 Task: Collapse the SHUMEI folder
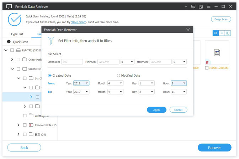coord(12,69)
